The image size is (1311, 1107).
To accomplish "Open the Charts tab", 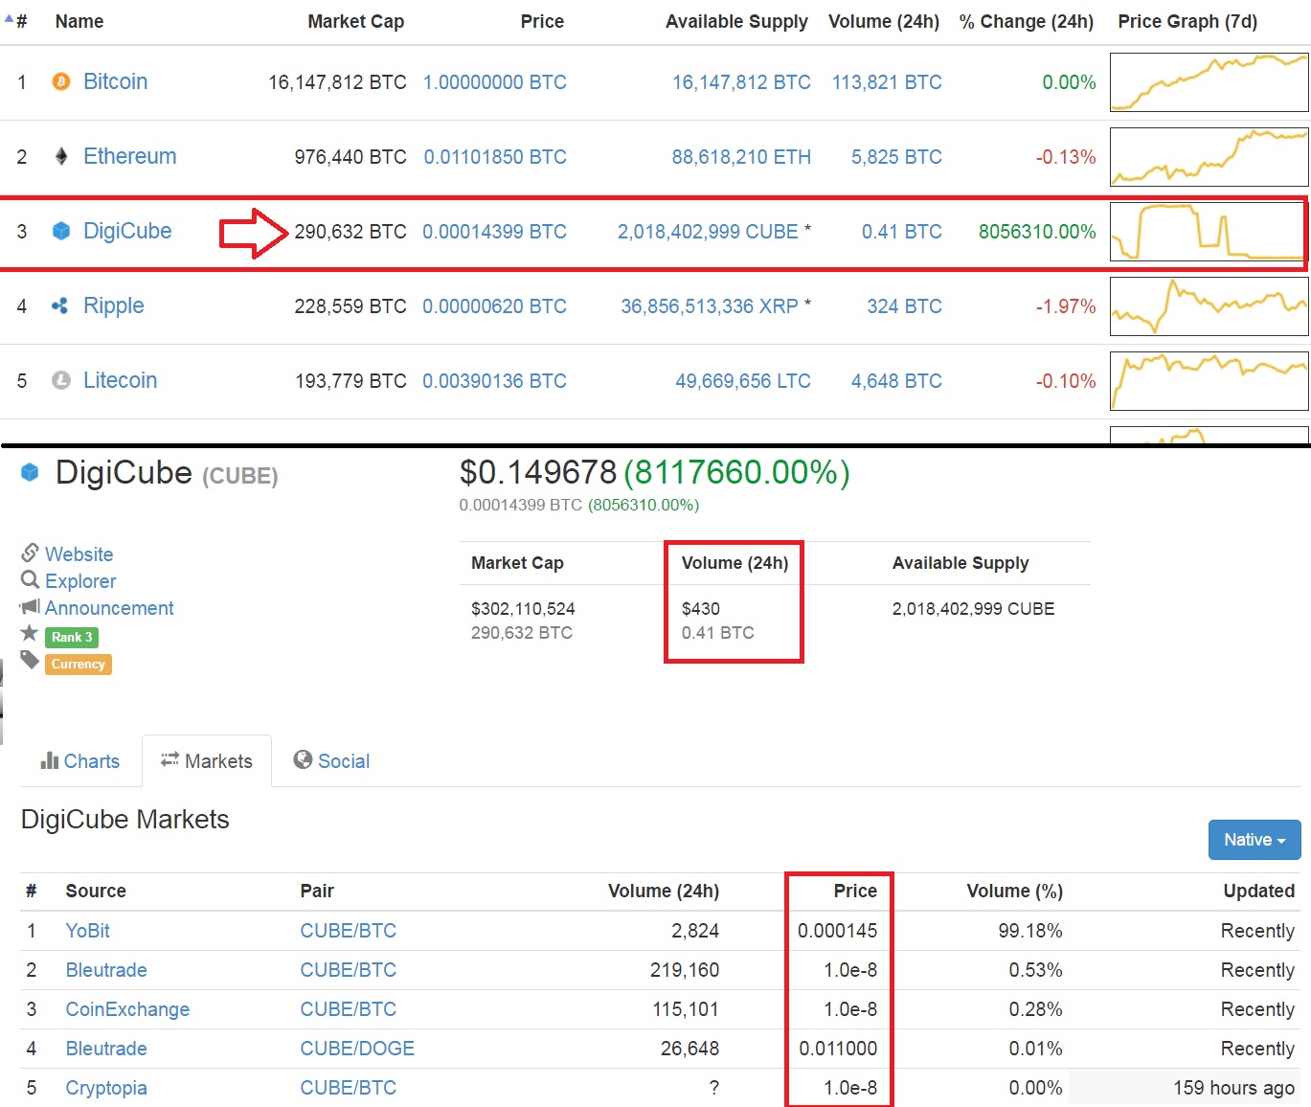I will [80, 761].
